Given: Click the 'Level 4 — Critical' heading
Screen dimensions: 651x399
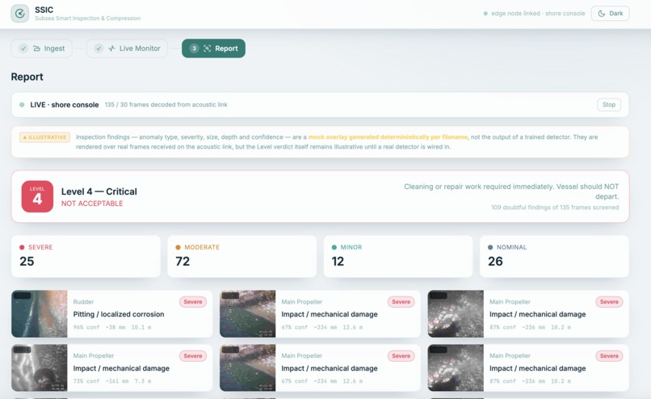Looking at the screenshot, I should click(99, 191).
